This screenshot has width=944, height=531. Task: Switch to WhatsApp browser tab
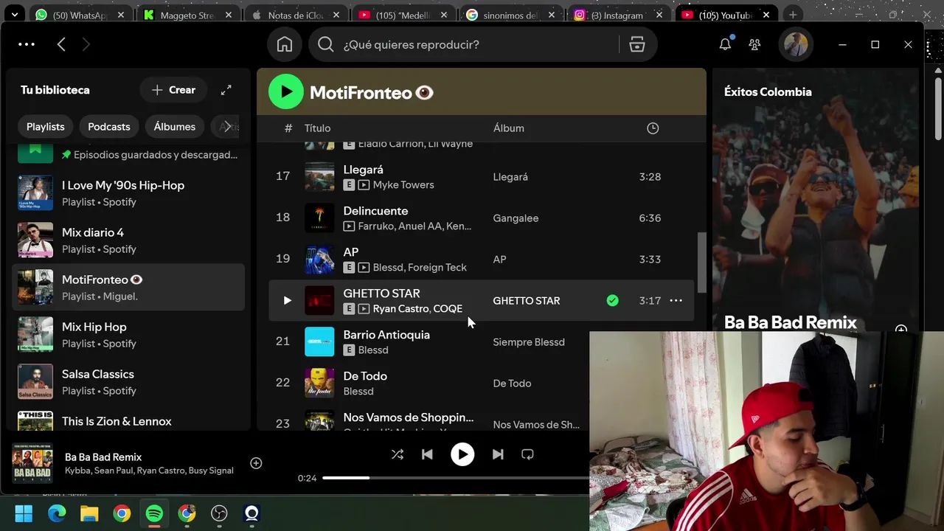coord(80,15)
